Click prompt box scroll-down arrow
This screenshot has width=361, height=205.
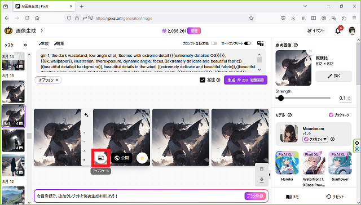[259, 70]
